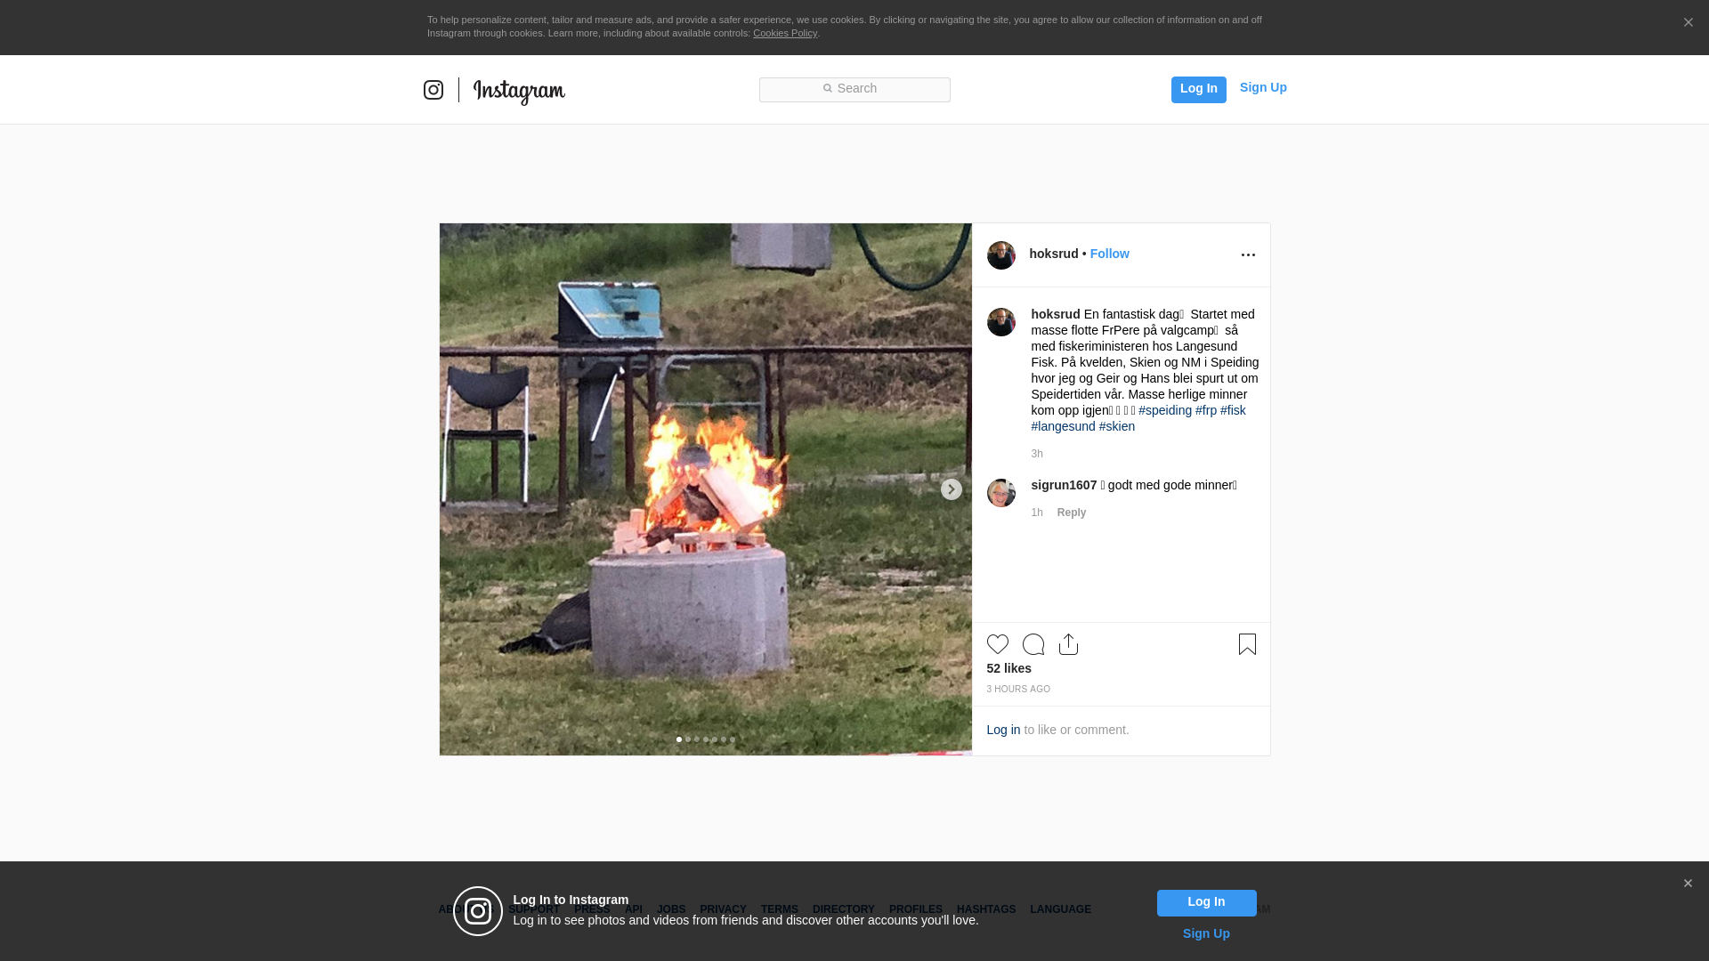Dismiss the cookie notice banner
Image resolution: width=1709 pixels, height=961 pixels.
coord(1688,23)
